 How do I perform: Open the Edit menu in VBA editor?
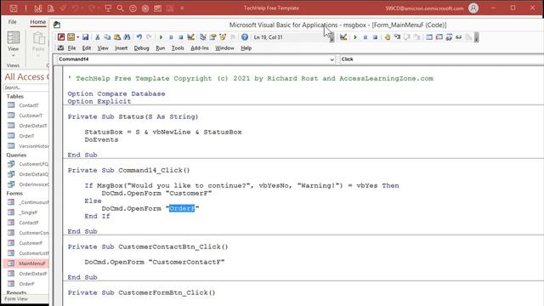(x=87, y=48)
